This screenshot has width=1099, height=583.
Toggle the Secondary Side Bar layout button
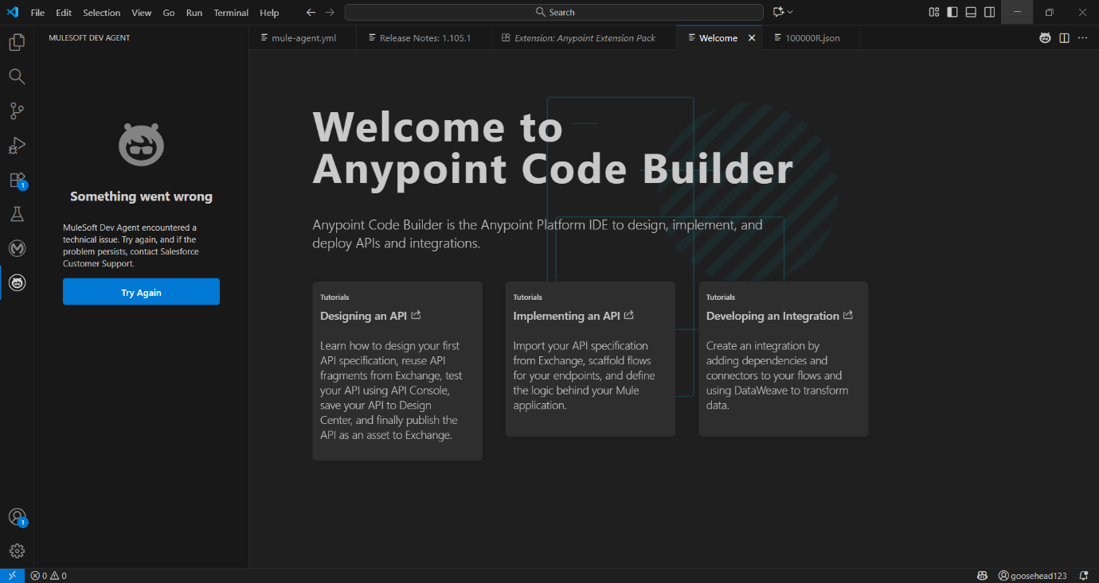(x=989, y=12)
